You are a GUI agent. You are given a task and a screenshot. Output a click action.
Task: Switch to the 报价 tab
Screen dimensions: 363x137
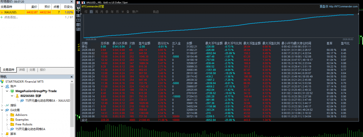point(43,70)
